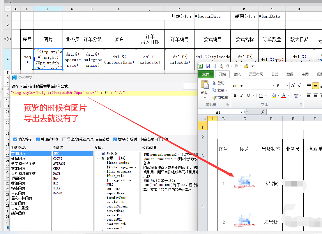322x234 pixels.
Task: Click the Open folder icon in Excel
Action: click(246, 66)
